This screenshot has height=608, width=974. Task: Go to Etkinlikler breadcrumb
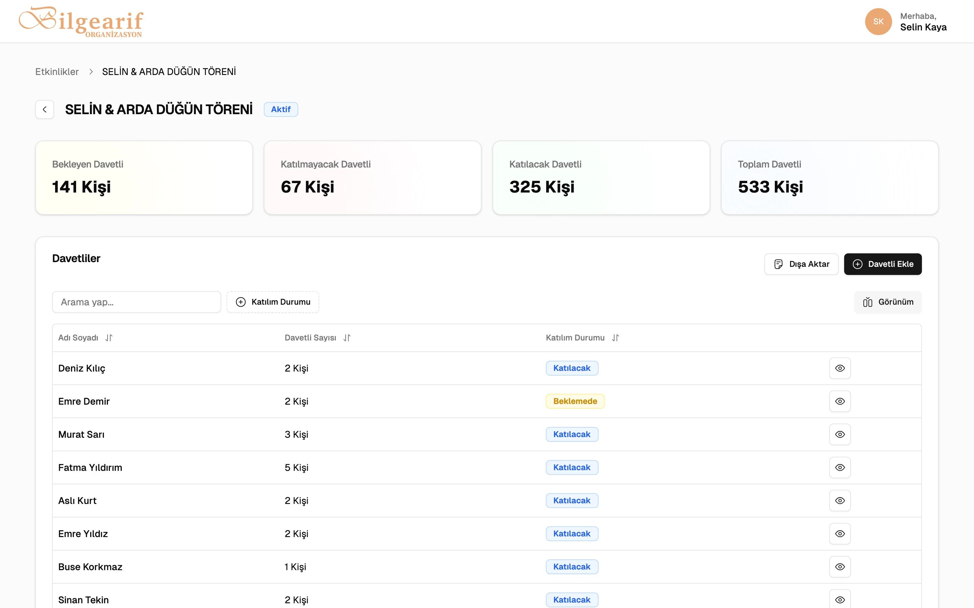57,72
